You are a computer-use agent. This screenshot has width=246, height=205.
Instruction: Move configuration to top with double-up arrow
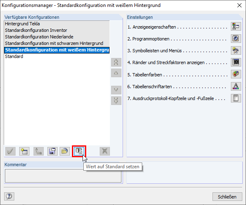[x=116, y=62]
